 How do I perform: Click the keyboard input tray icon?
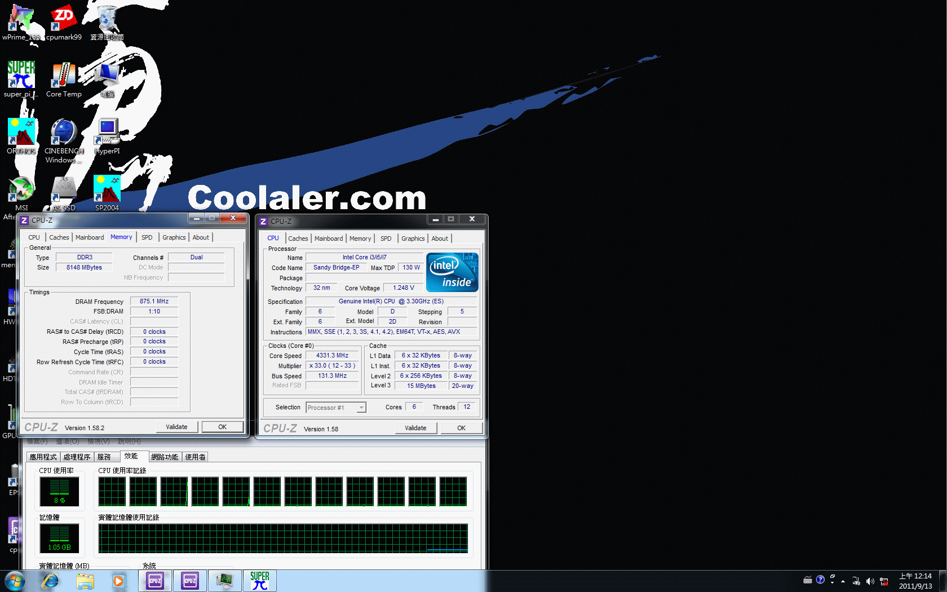(x=808, y=580)
